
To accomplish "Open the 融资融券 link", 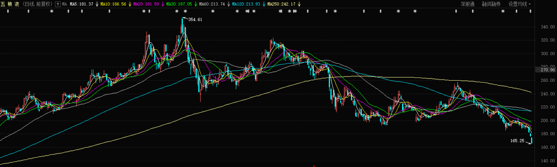I will (x=492, y=4).
